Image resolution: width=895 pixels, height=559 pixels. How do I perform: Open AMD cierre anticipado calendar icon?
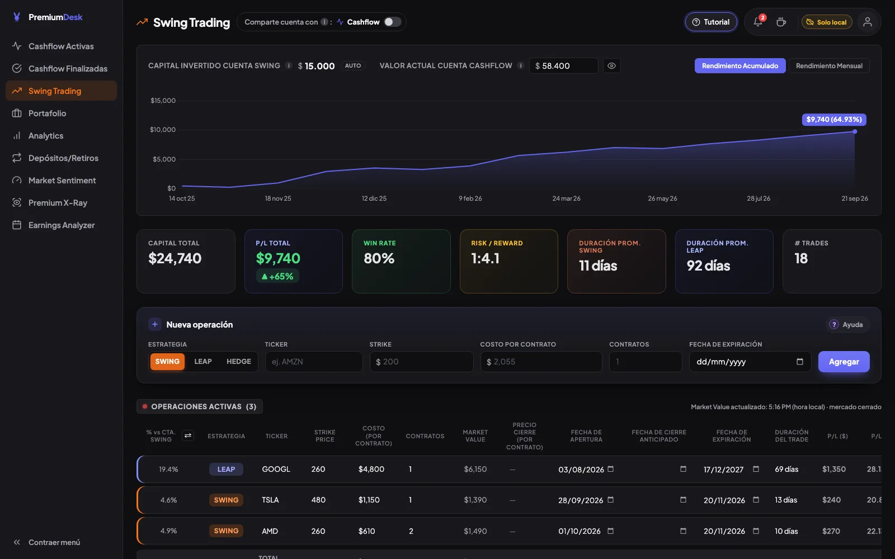tap(683, 531)
